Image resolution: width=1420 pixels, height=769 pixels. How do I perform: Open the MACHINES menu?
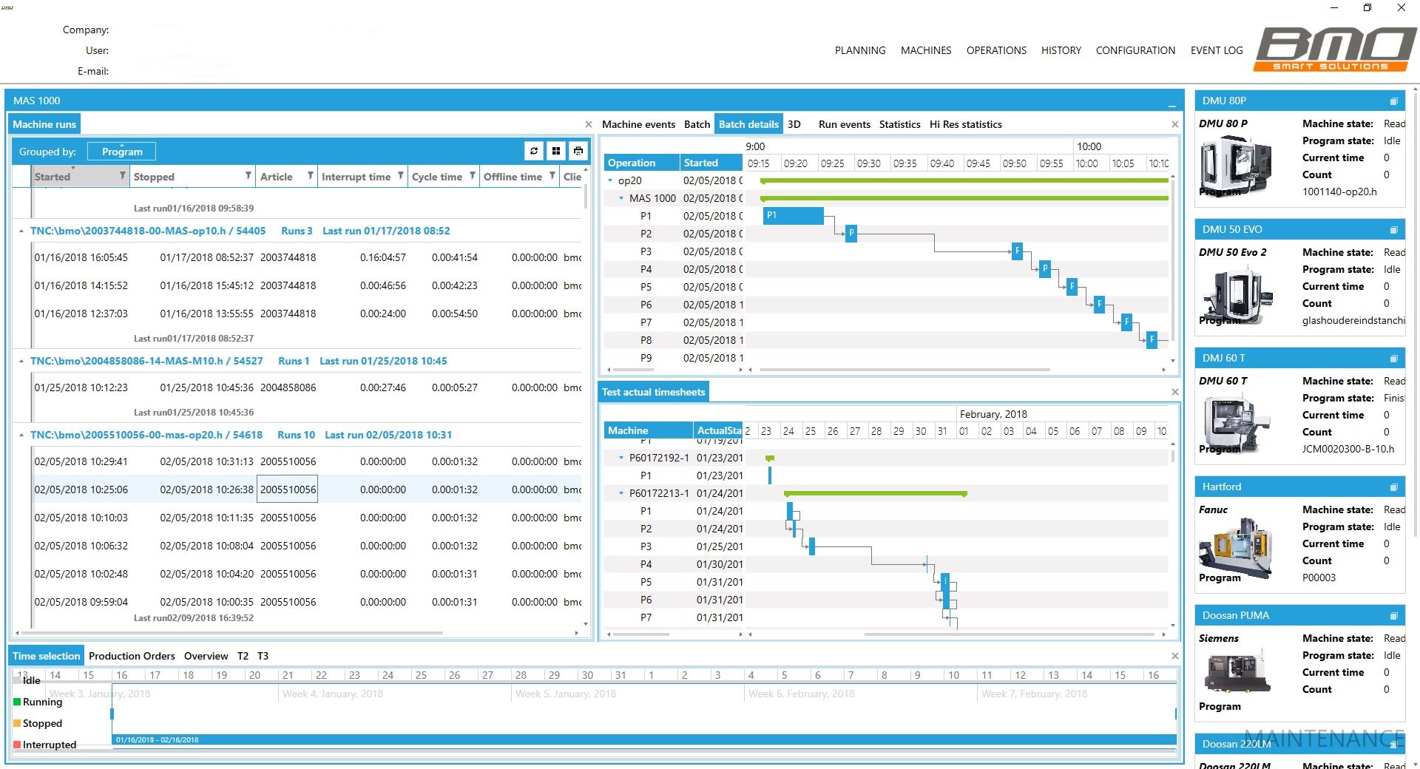[926, 50]
